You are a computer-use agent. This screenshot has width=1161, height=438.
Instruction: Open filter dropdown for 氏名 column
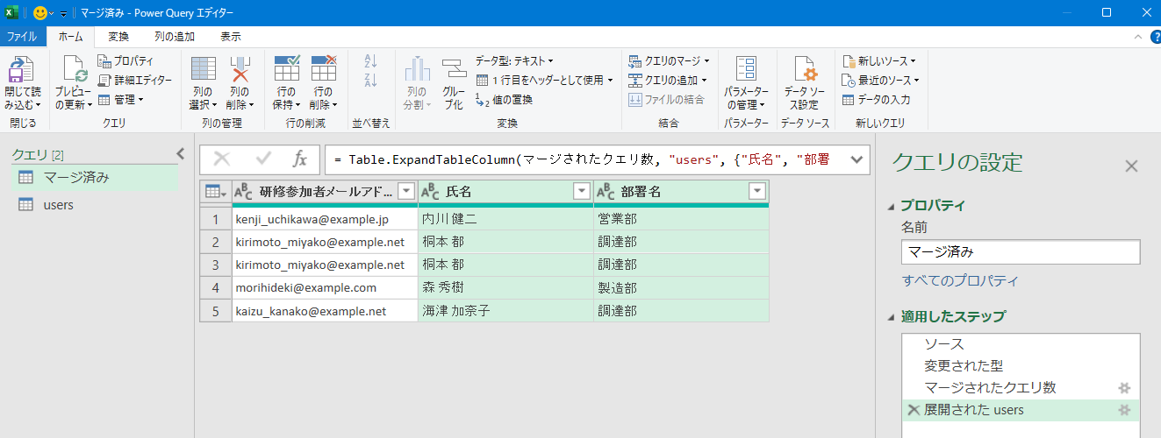coord(582,192)
